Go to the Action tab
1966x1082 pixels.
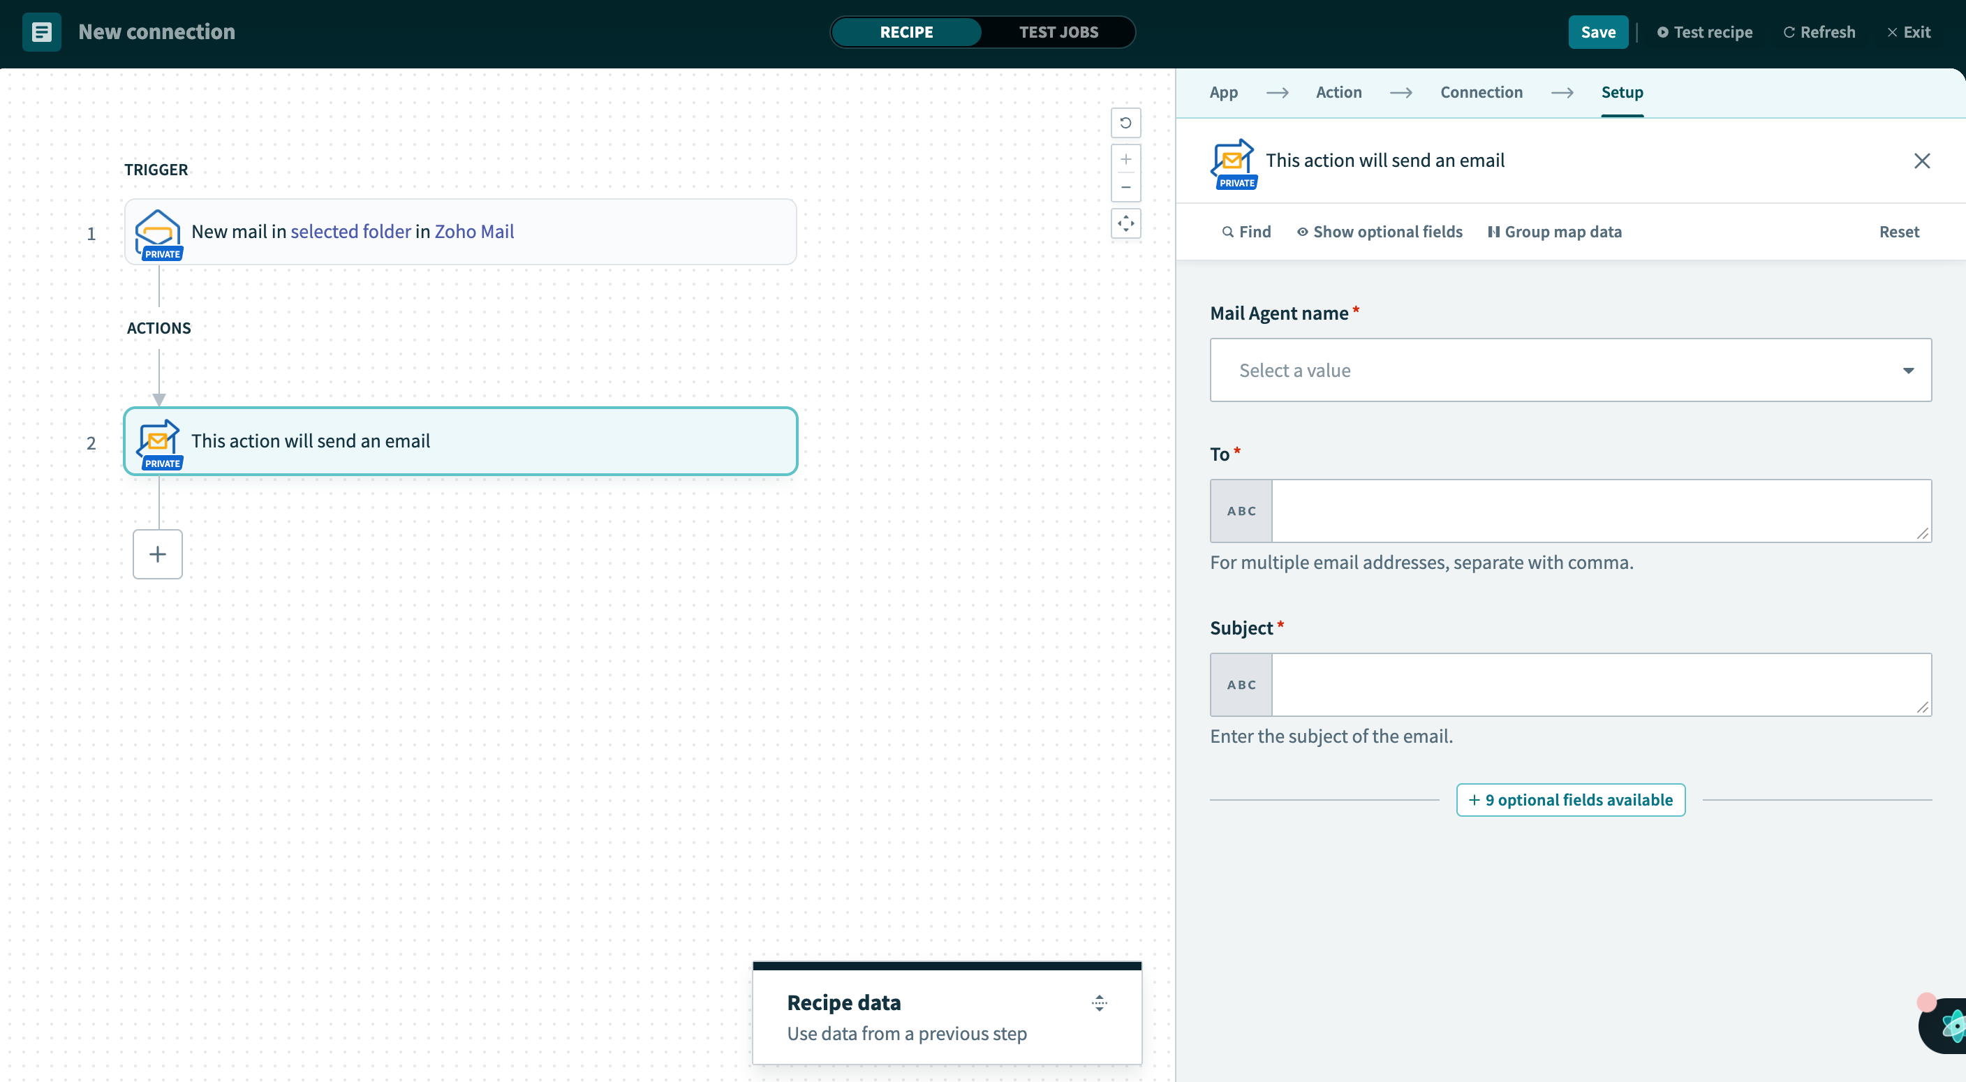point(1338,92)
